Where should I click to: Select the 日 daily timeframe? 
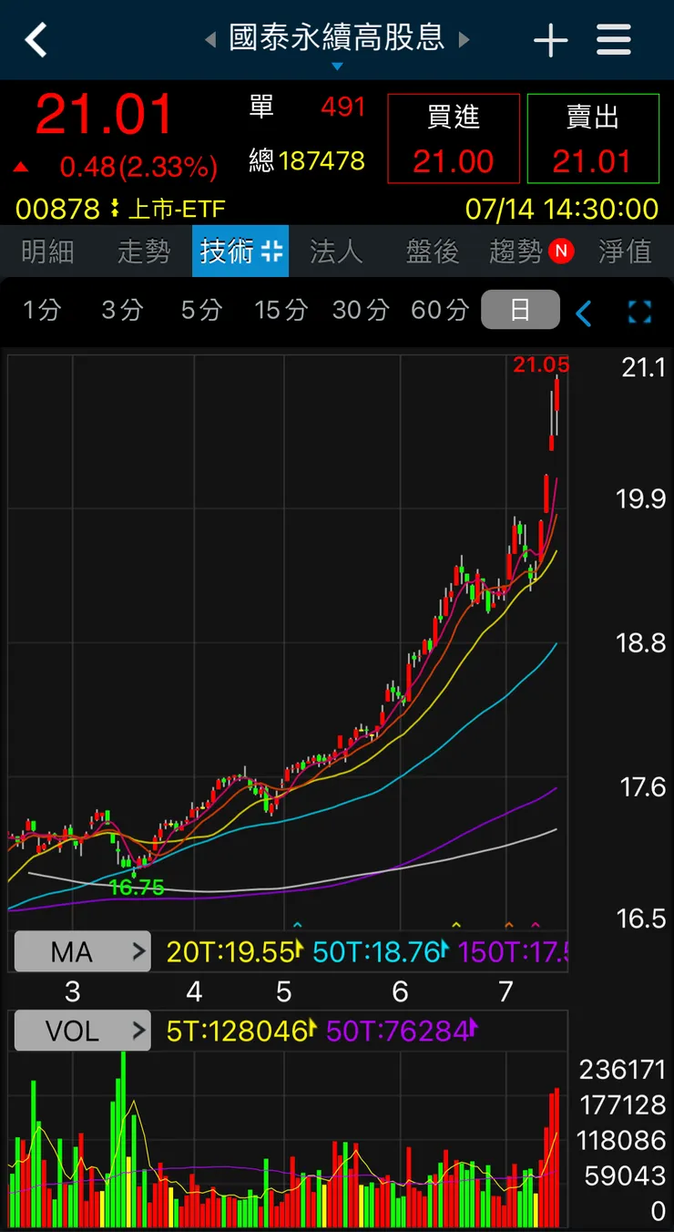(520, 310)
